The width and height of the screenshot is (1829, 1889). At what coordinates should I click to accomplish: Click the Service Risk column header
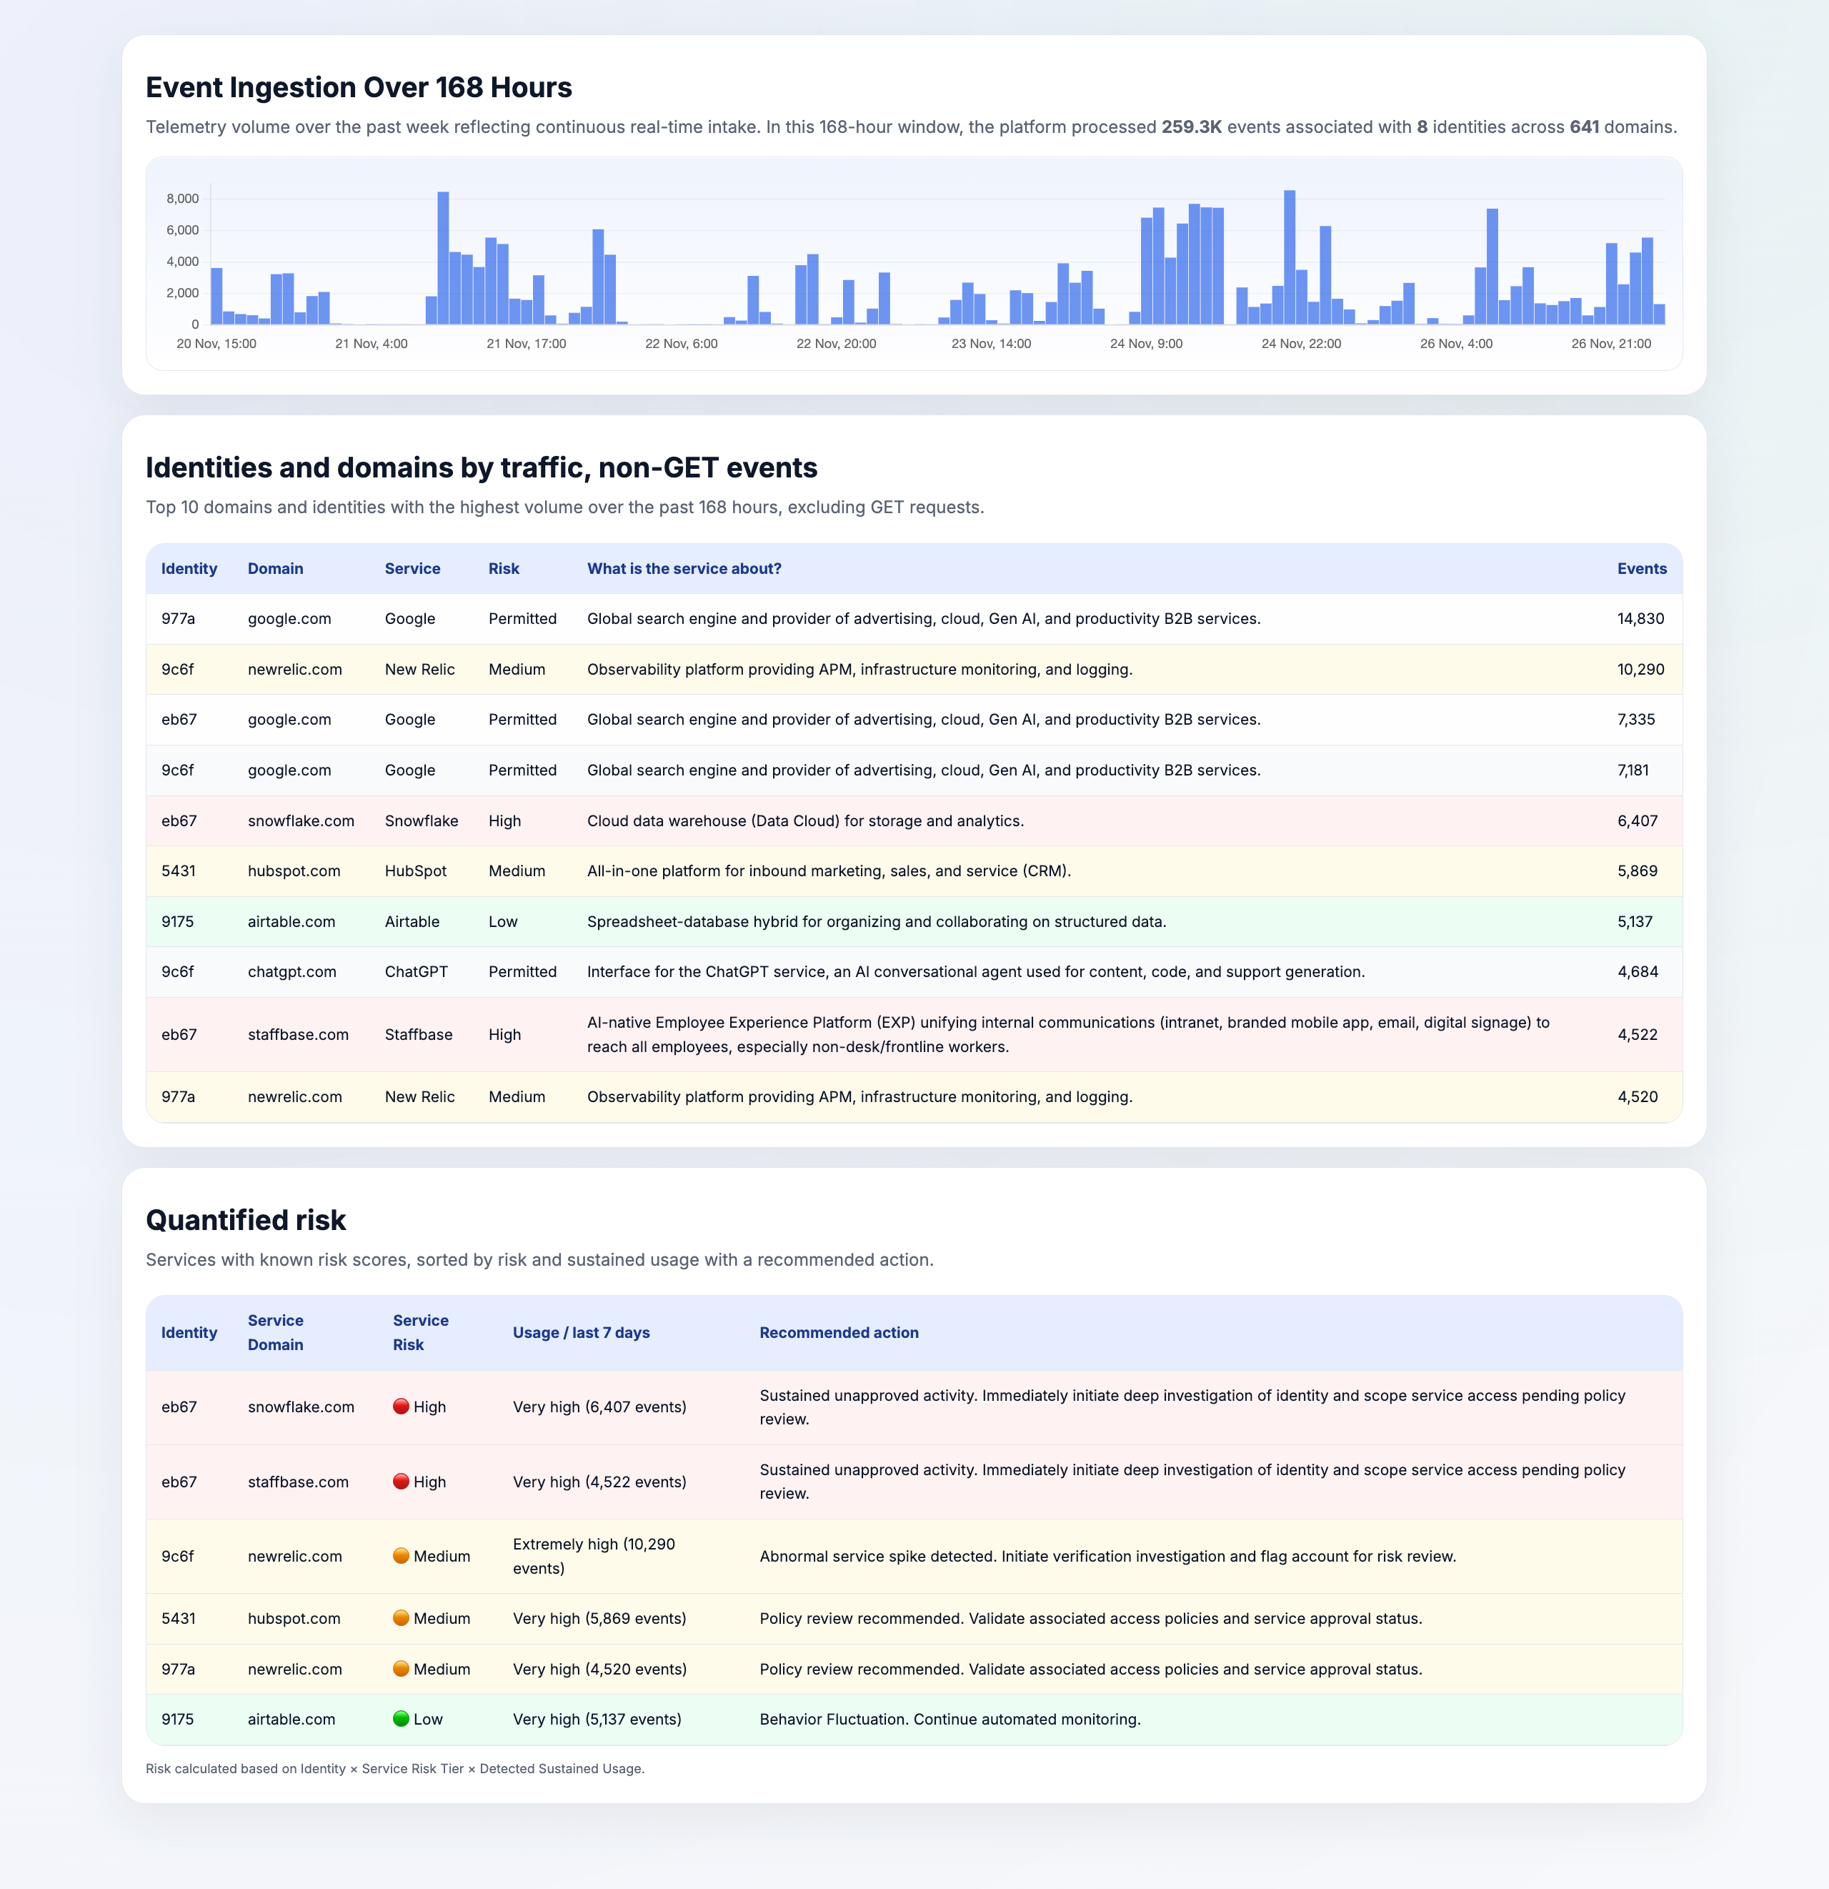tap(421, 1332)
